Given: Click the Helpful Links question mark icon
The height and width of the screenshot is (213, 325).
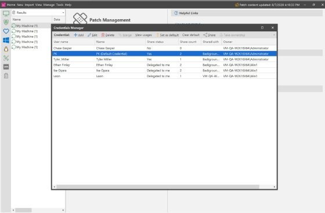Looking at the screenshot, I should click(x=176, y=13).
